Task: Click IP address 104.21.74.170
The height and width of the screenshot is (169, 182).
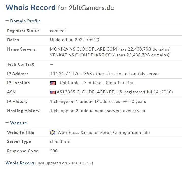Action: [65, 74]
